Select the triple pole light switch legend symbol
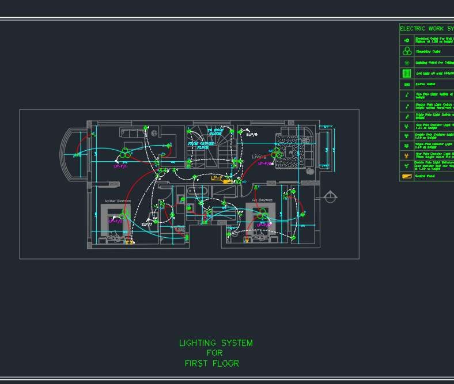 click(407, 117)
